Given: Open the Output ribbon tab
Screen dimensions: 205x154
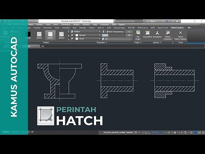Looking at the screenshot, I should click(91, 28).
